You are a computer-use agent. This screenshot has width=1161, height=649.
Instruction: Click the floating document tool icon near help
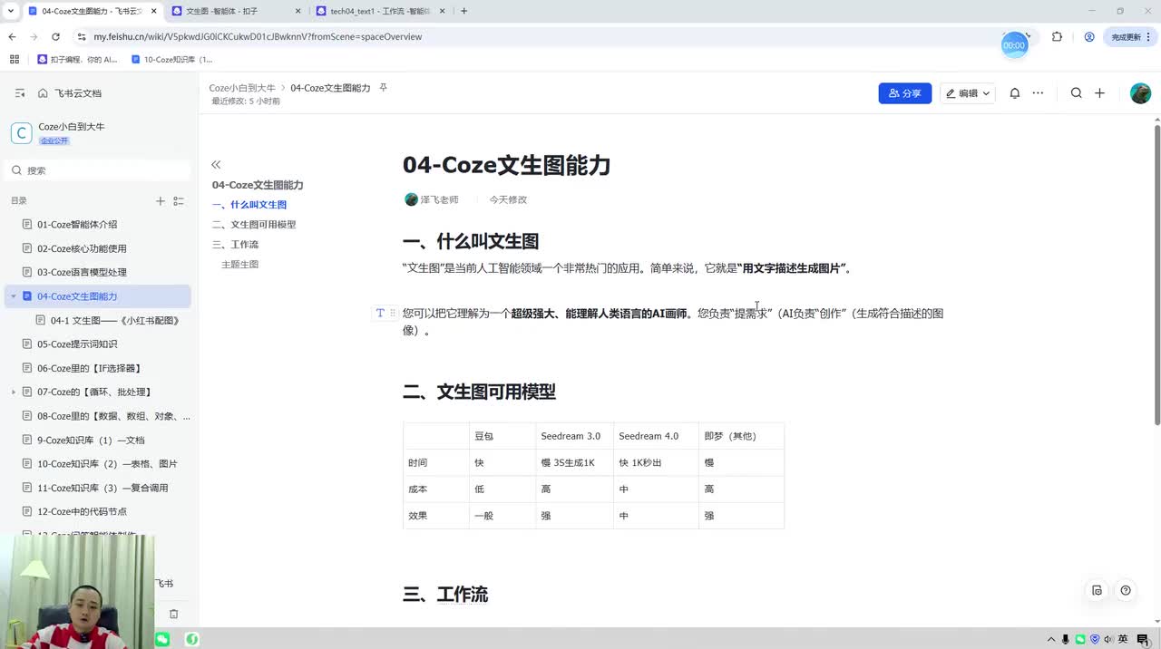tap(1097, 590)
